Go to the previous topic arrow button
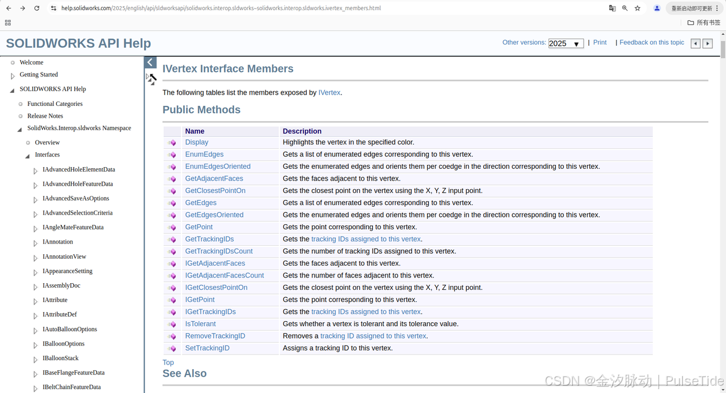The width and height of the screenshot is (726, 393). click(x=695, y=44)
